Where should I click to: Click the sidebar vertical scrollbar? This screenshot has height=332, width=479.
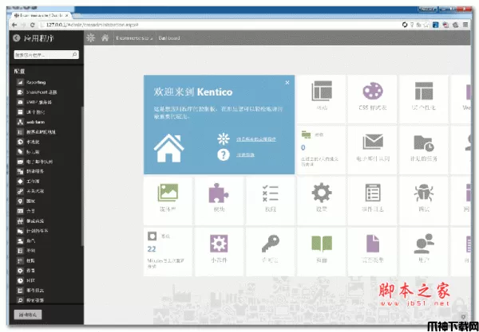click(x=82, y=177)
